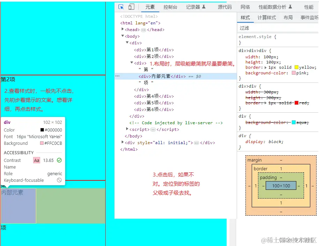This screenshot has height=246, width=319.
Task: Expand the border shorthand in div>div>div rule
Action: click(x=266, y=68)
